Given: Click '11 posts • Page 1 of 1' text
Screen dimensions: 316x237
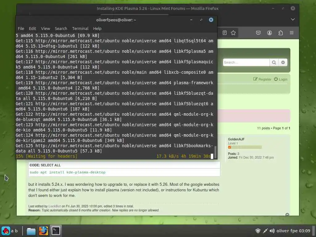Looking at the screenshot, I should tap(273, 128).
